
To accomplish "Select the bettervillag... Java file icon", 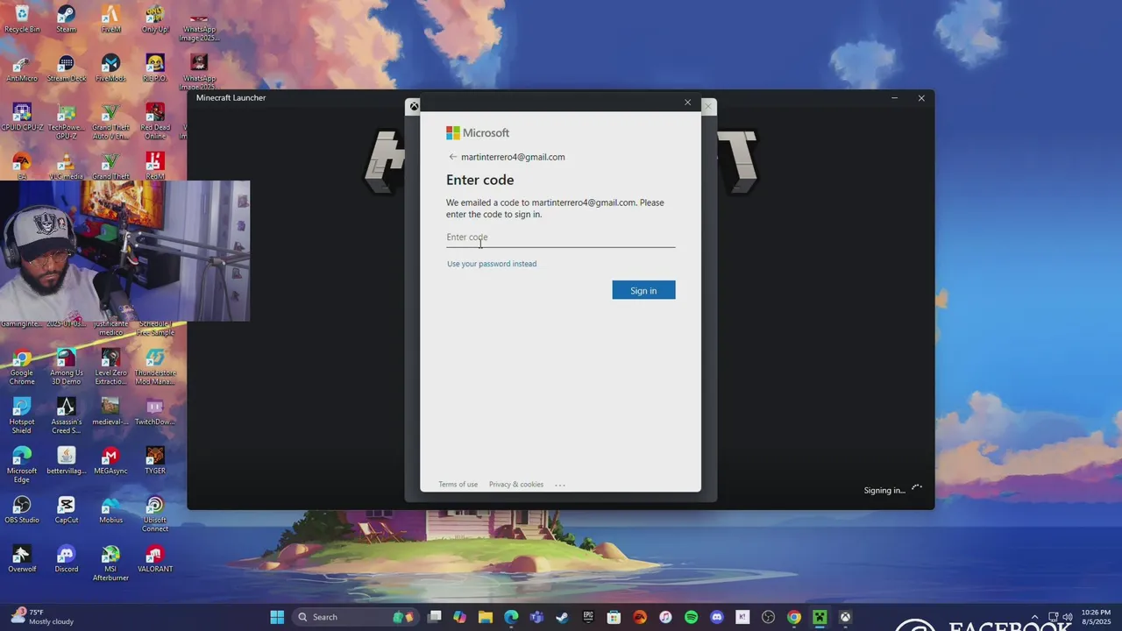I will [x=67, y=461].
